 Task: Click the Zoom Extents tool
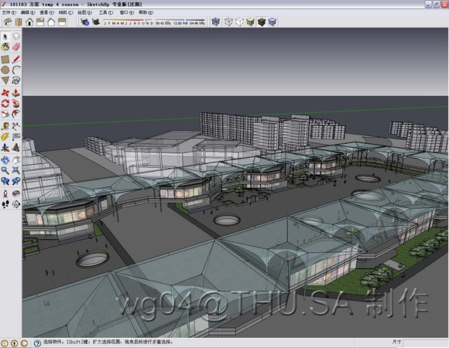16,170
